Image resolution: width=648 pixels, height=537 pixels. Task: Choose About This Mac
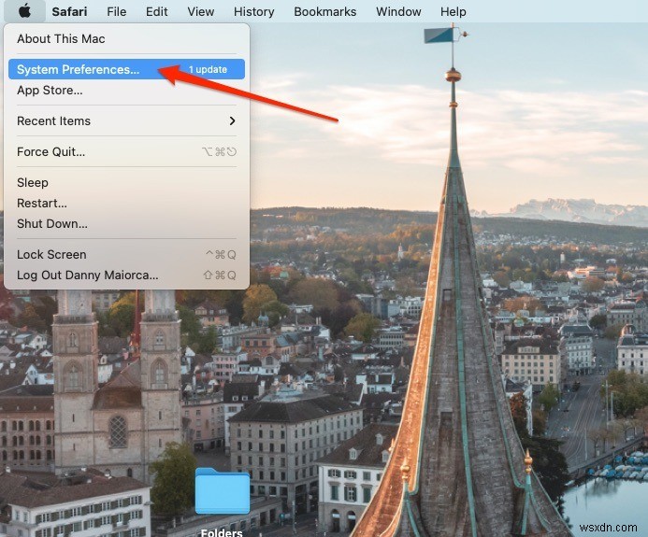point(126,39)
